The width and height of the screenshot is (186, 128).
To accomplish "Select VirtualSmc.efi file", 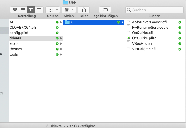I will point(144,49).
